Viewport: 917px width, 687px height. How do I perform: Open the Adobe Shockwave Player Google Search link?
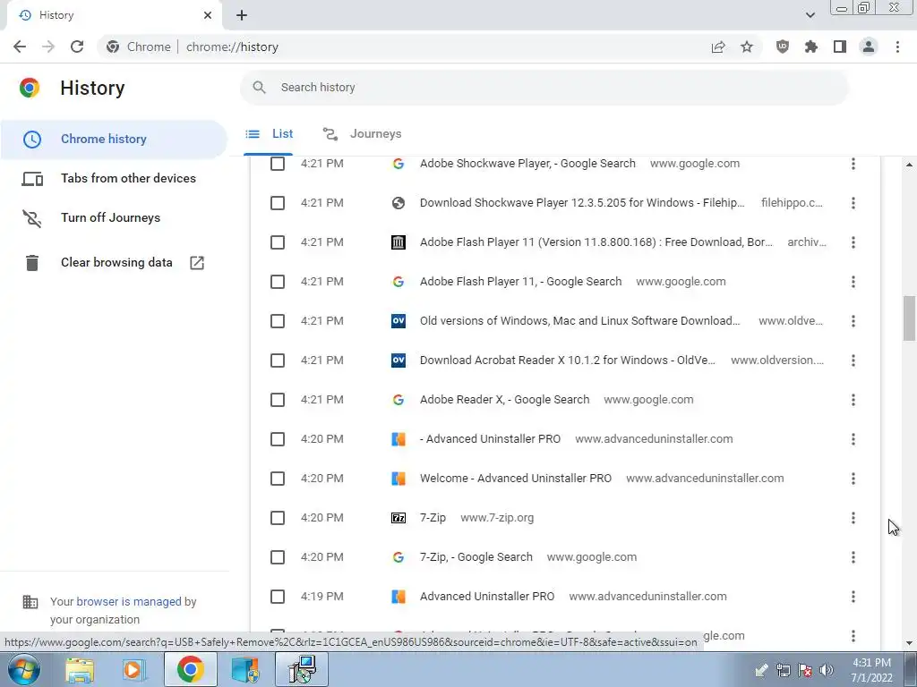(x=527, y=164)
